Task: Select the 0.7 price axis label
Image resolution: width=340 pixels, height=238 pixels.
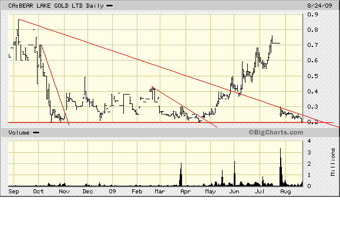Action: tap(312, 45)
